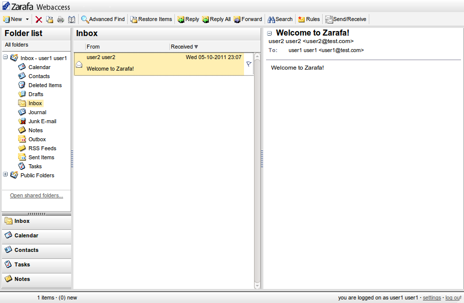Viewport: 464px width, 303px height.
Task: Click the folder pane splitter handle
Action: (x=72, y=159)
